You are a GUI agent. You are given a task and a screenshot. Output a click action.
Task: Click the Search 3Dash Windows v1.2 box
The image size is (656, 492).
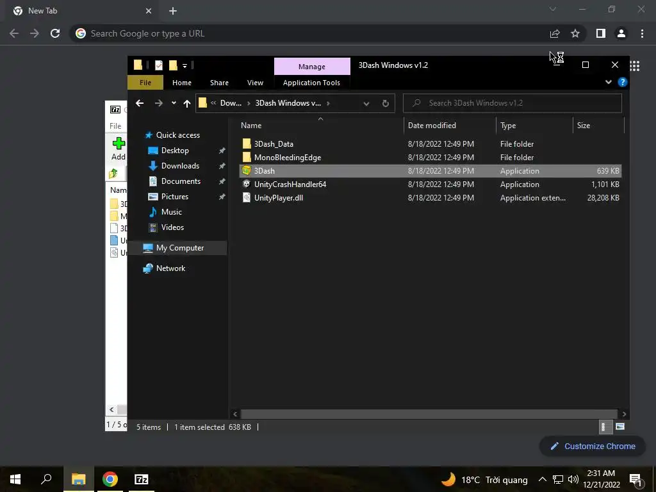(x=512, y=103)
